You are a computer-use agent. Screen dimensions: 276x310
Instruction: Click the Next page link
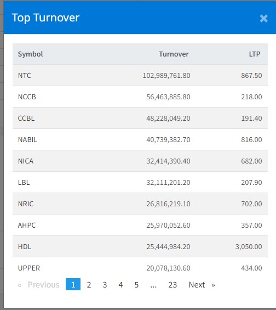point(202,285)
